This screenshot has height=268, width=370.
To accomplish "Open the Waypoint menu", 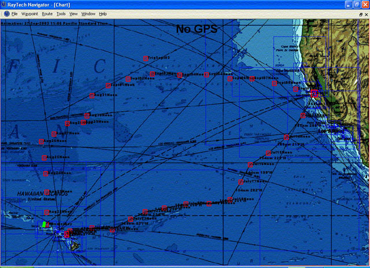I will [29, 13].
